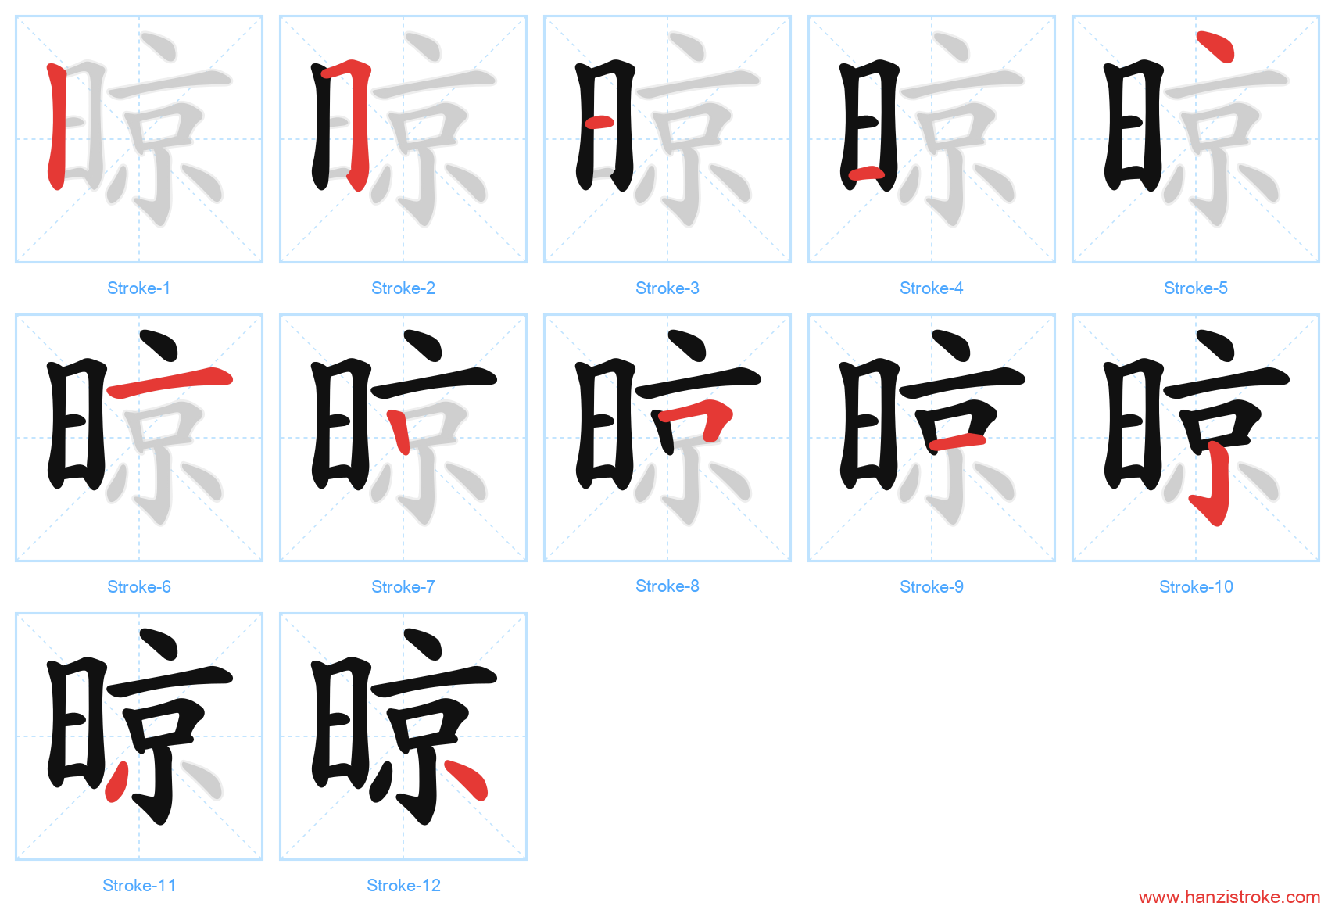
Task: Click the Stroke-7 diagram tile
Action: [403, 438]
